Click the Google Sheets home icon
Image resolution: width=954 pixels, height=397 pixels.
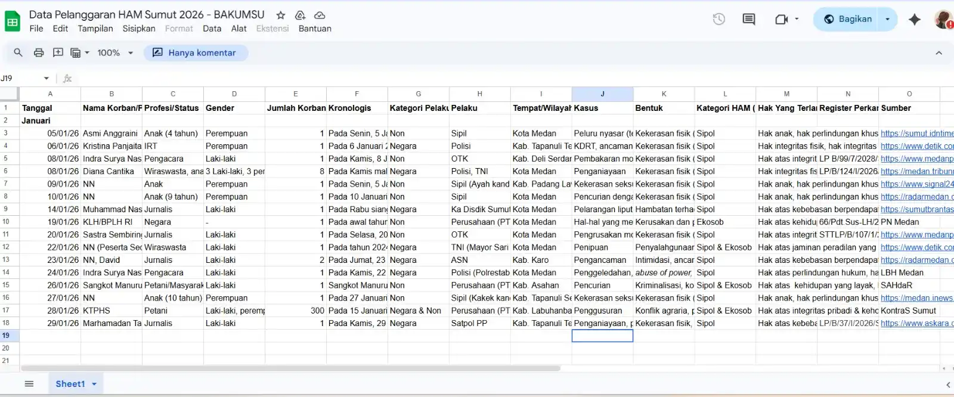[13, 21]
